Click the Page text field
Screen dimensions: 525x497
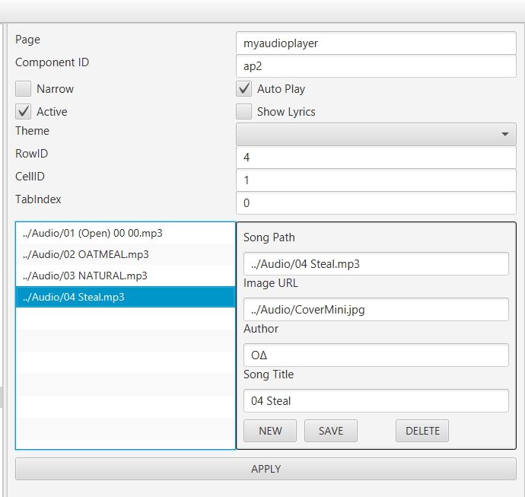coord(376,43)
